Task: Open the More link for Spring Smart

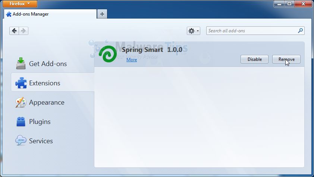Action: [132, 60]
